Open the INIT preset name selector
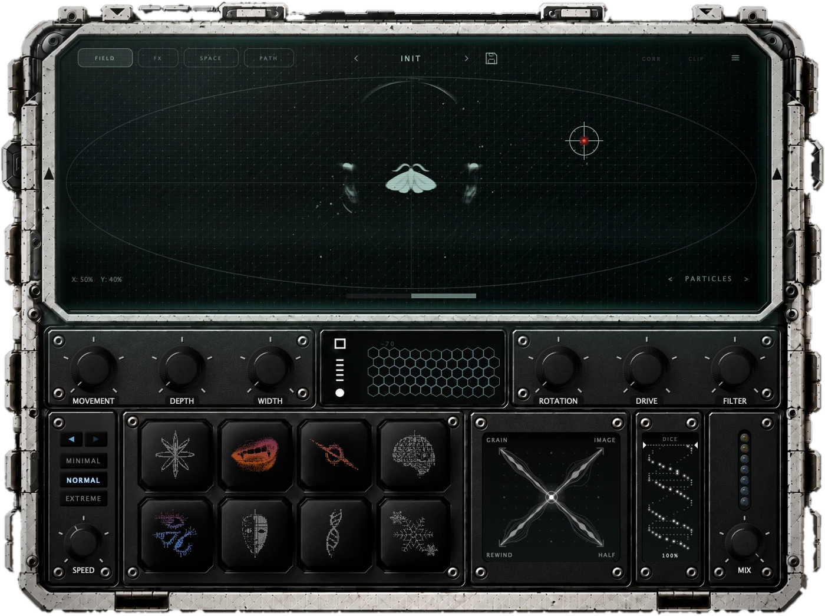 pos(411,58)
